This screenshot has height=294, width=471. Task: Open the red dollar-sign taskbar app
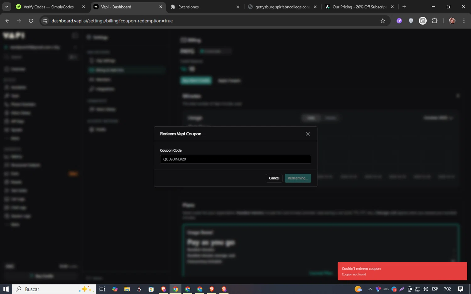(x=139, y=289)
